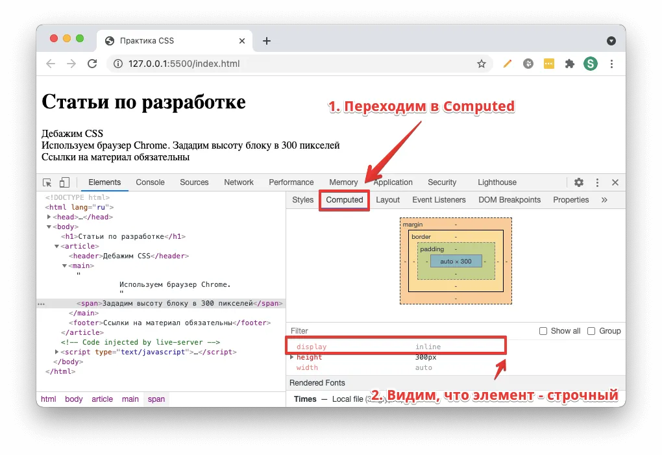Click the browser forward arrow
The width and height of the screenshot is (662, 455).
click(71, 64)
